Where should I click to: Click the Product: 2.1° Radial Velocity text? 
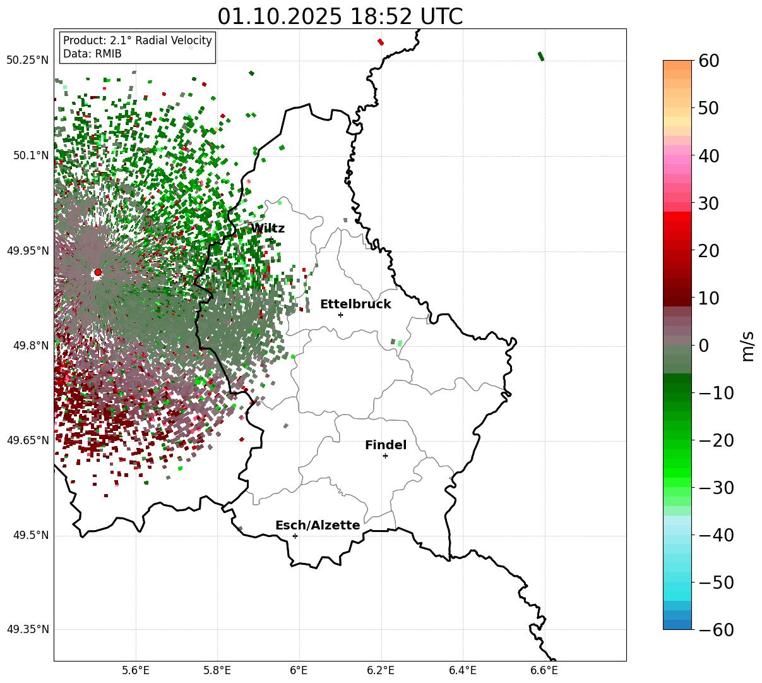pos(138,40)
